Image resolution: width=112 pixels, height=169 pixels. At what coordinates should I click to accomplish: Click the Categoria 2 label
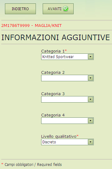click(x=53, y=73)
